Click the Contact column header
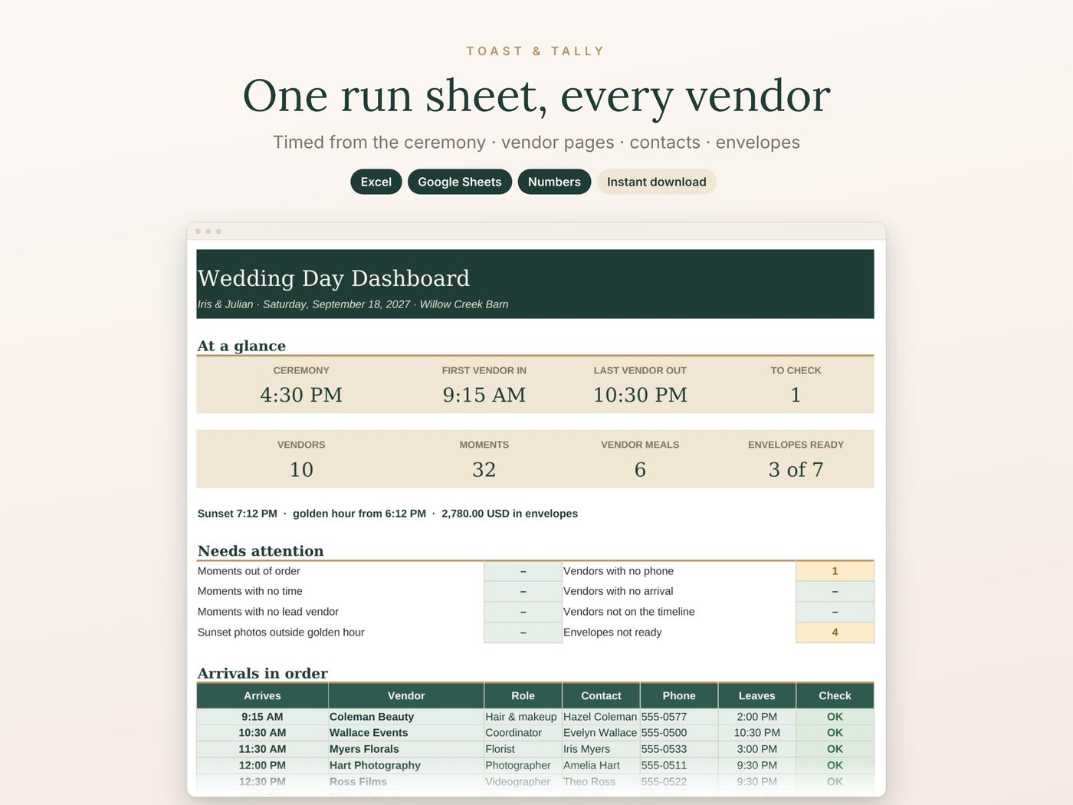The image size is (1073, 805). click(x=601, y=695)
